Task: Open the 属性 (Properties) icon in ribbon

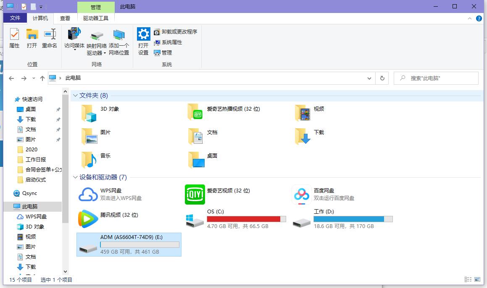Action: coord(14,38)
